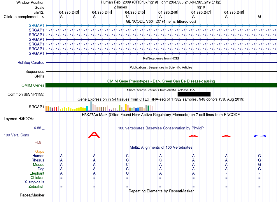Select the dark green OMIM gene bar
The height and width of the screenshot is (202, 277).
pos(161,85)
